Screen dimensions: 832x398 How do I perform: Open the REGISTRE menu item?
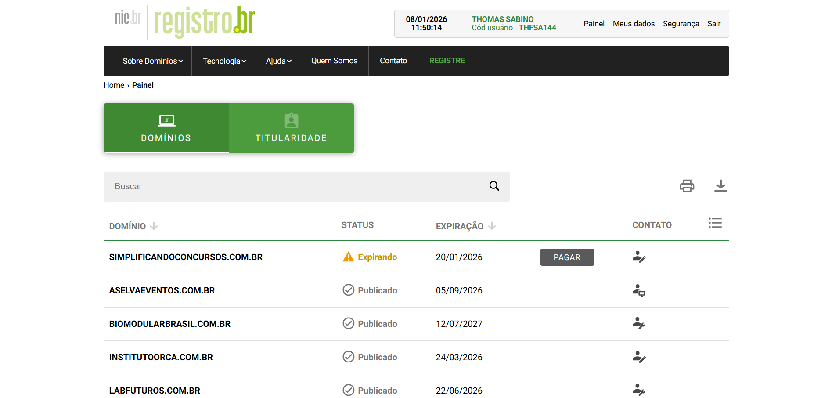447,61
